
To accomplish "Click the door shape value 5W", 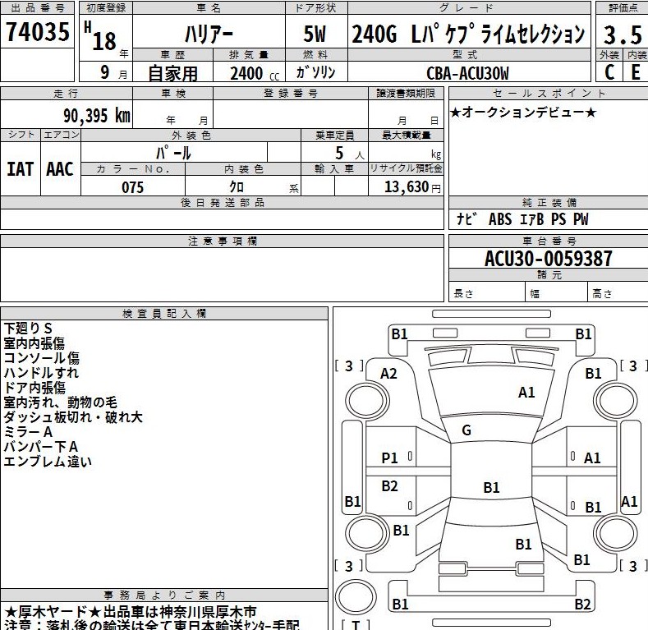I will [x=315, y=34].
